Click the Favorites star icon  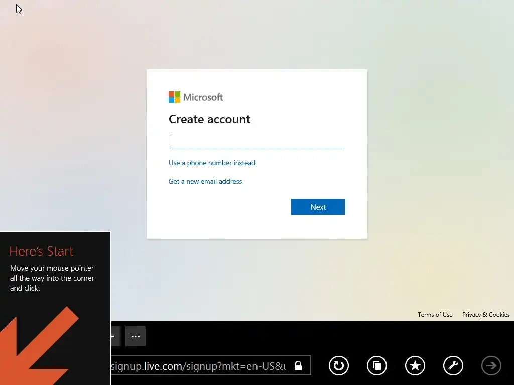(x=415, y=365)
